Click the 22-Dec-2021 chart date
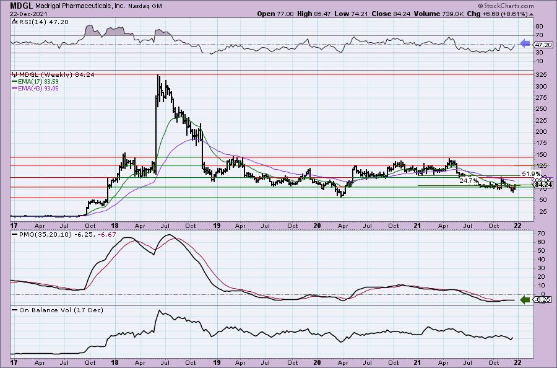 click(27, 14)
